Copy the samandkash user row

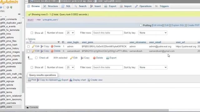tap(45, 51)
